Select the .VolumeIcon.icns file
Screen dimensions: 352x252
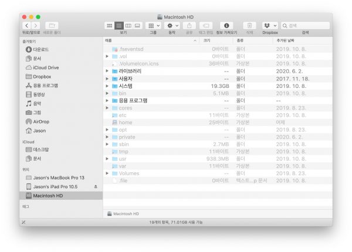(218, 64)
